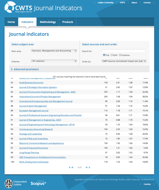
Task: Open IEEE Transactions on Professional Communication
Action: [43, 157]
